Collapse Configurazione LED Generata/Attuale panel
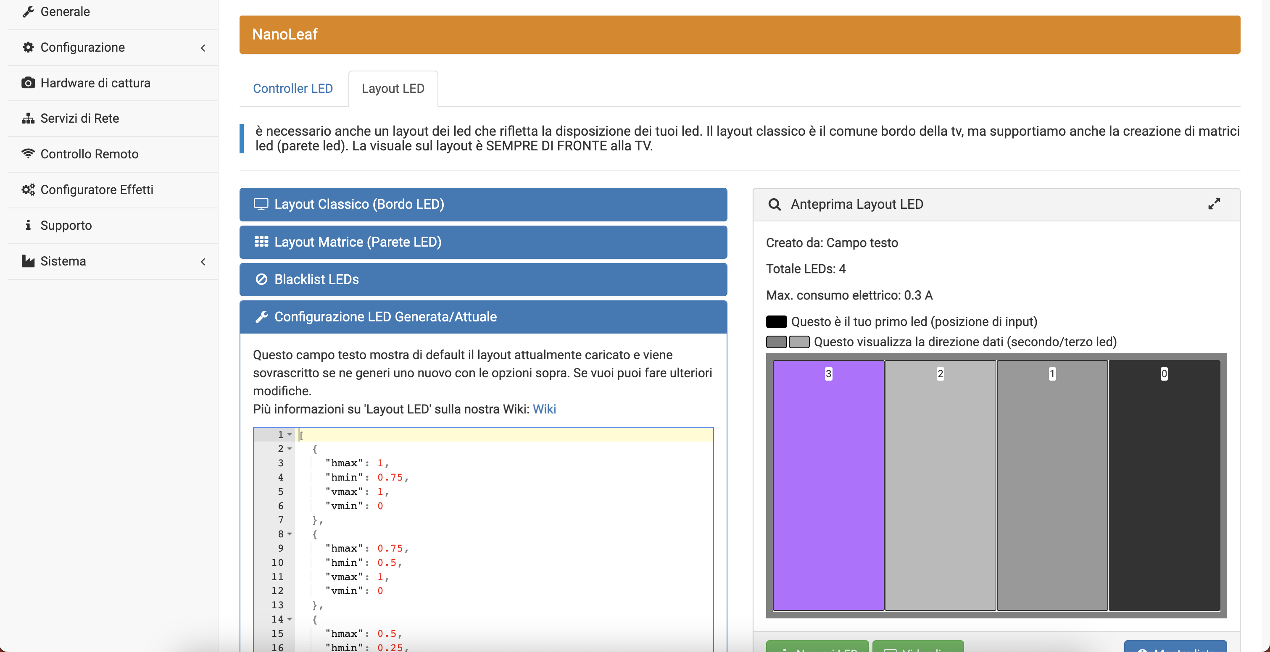 pos(483,317)
